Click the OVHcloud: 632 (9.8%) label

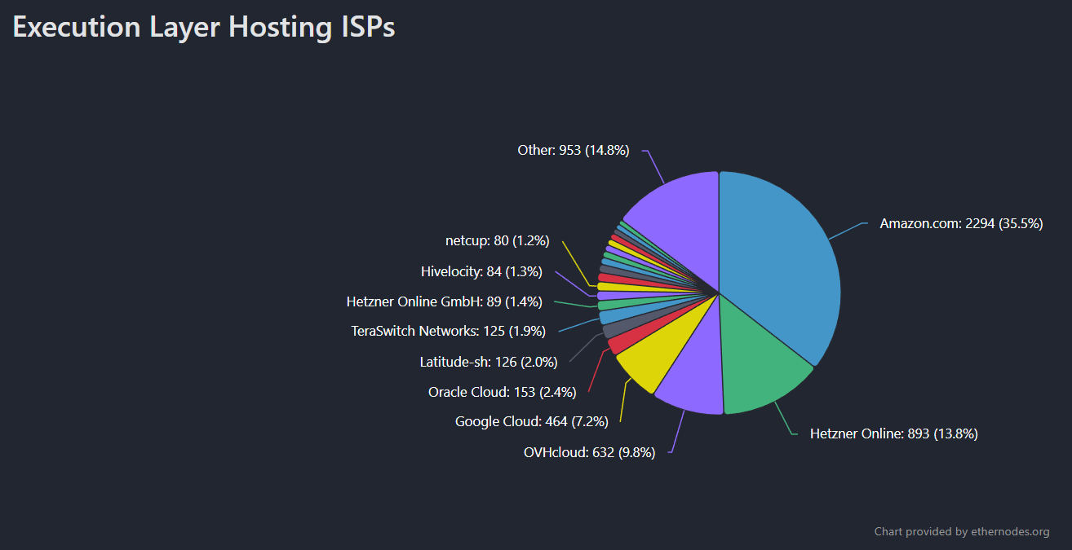(x=589, y=452)
